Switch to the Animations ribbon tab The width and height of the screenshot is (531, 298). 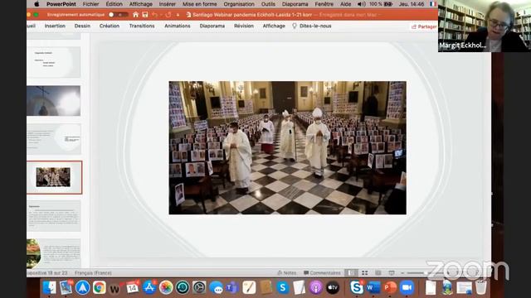pyautogui.click(x=178, y=26)
